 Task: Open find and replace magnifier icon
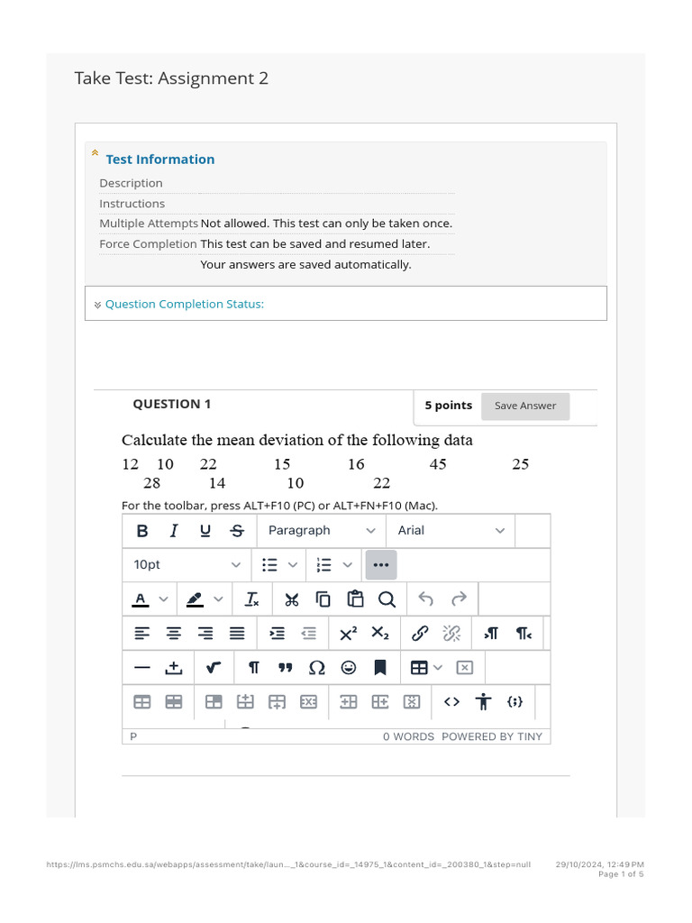coord(387,599)
